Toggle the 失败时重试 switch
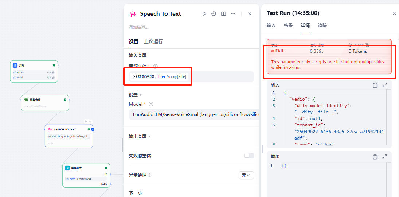The width and height of the screenshot is (399, 197). [249, 156]
